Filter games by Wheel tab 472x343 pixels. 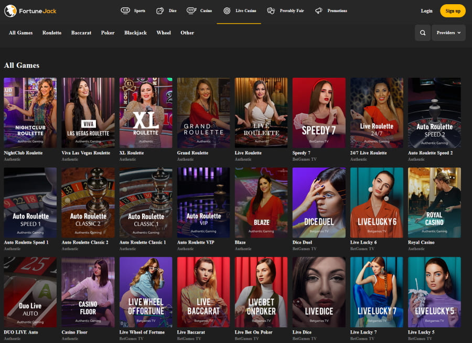point(164,33)
